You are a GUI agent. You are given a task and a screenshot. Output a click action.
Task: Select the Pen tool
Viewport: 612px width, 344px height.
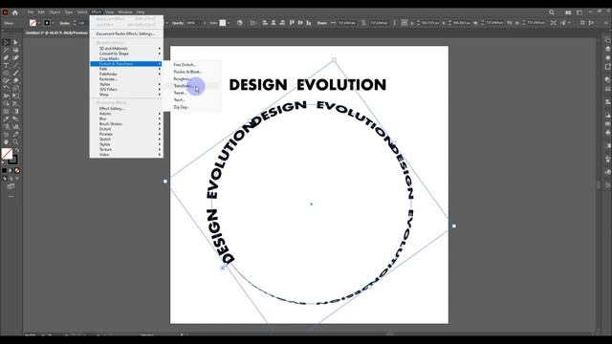tap(6, 57)
